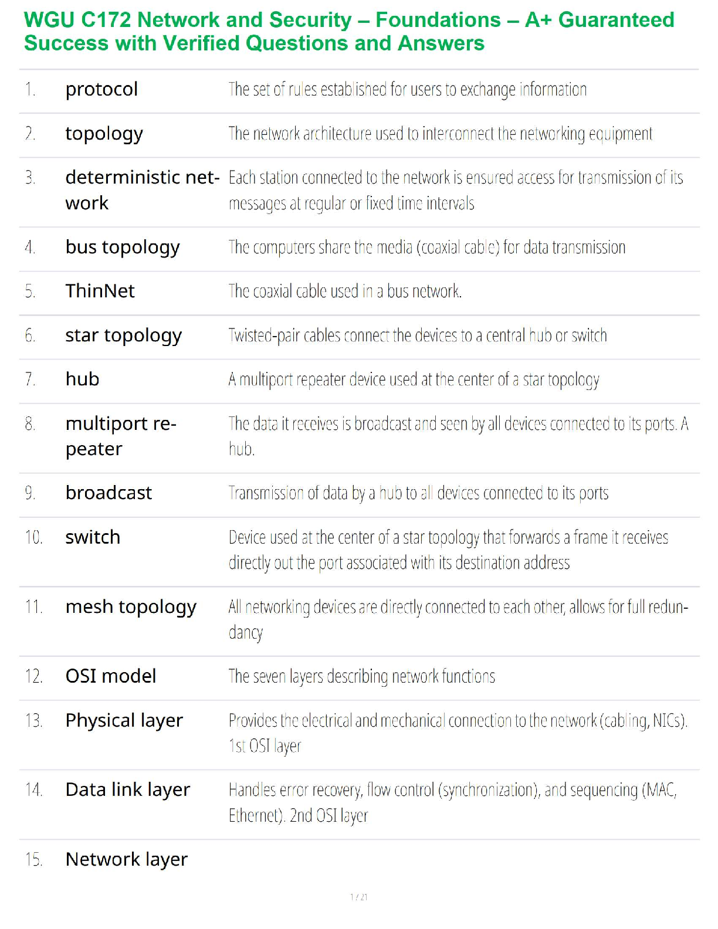718x929 pixels.
Task: Click the word "ThinNet"
Action: (x=100, y=291)
